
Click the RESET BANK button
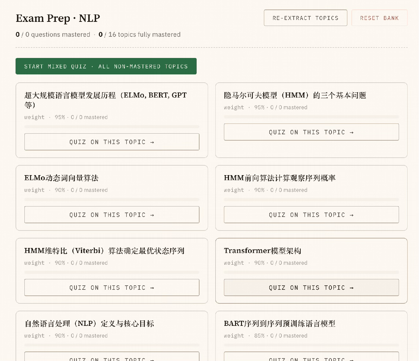point(379,18)
